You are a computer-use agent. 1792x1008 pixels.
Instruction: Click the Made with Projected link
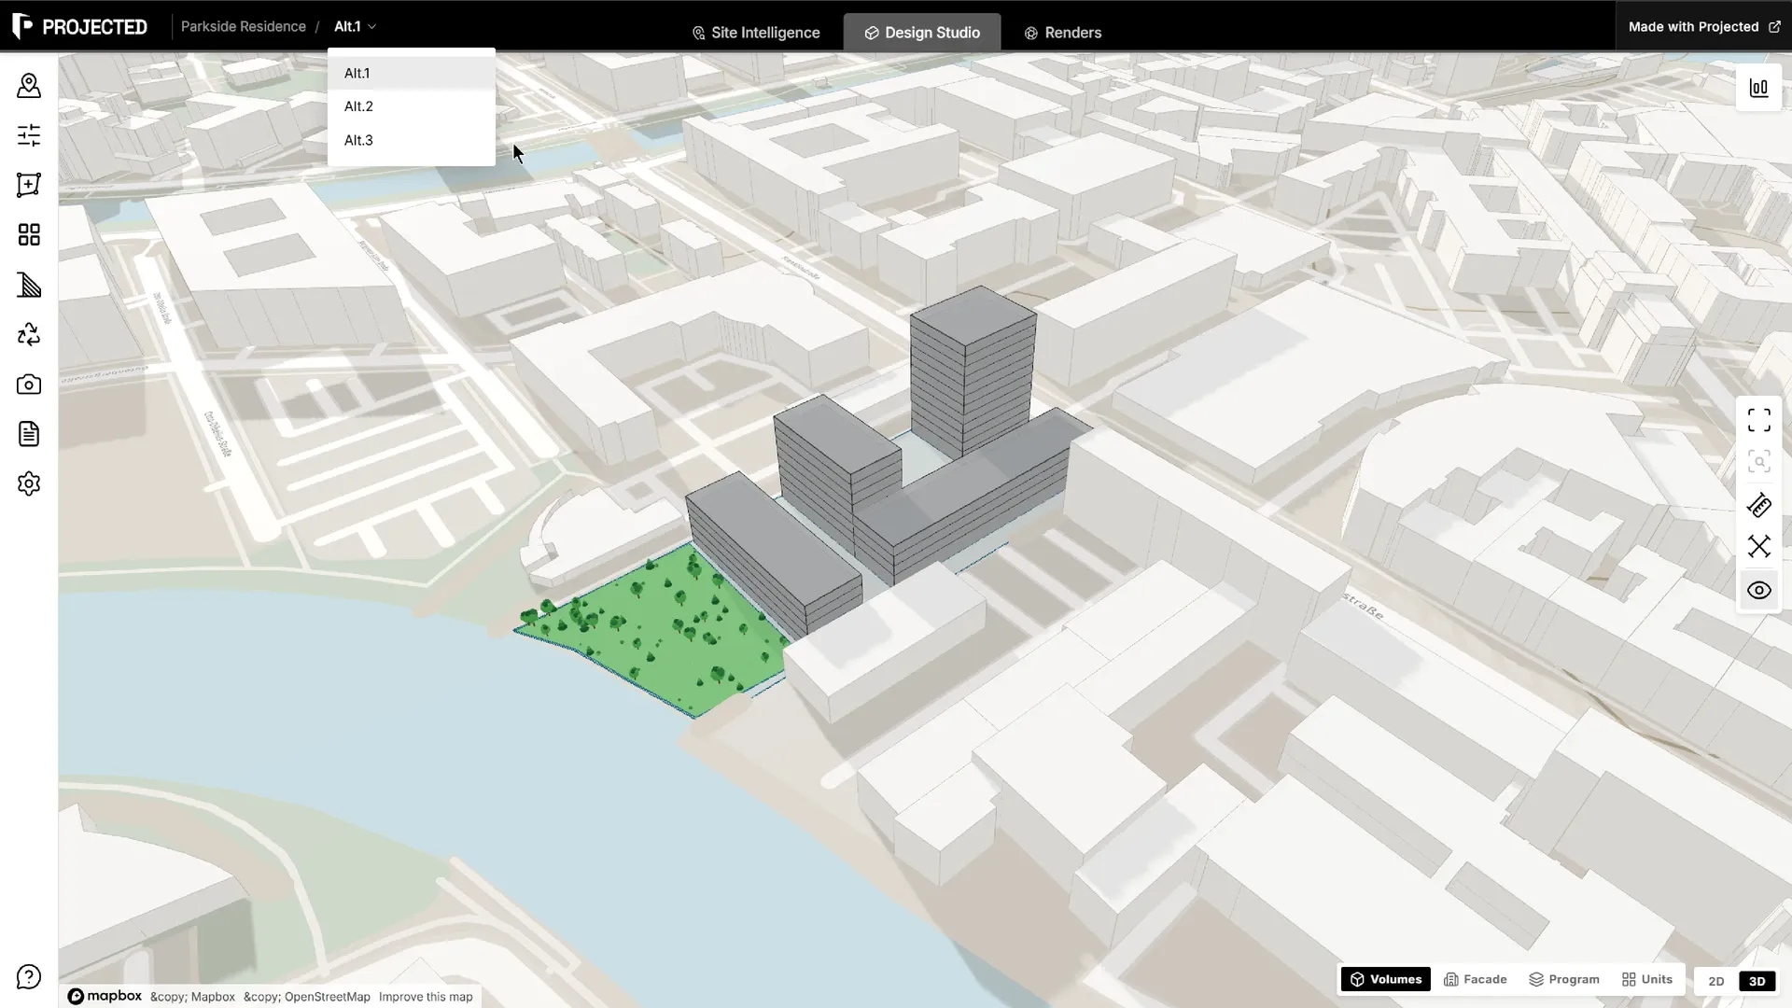[x=1704, y=26]
